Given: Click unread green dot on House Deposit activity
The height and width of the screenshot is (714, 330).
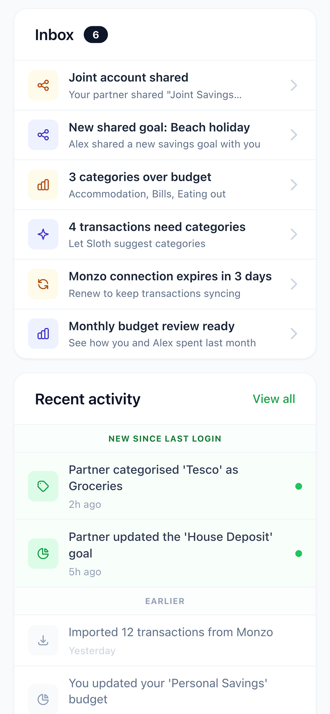Looking at the screenshot, I should (x=299, y=554).
